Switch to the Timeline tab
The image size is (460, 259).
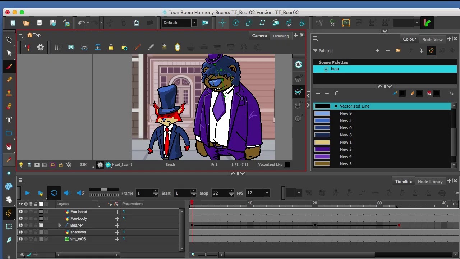(x=404, y=181)
